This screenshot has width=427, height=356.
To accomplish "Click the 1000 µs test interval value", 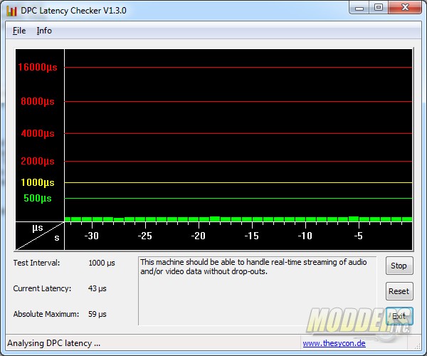I will click(x=102, y=263).
